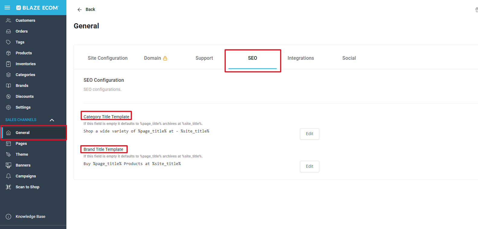Open Inventories in the sidebar
This screenshot has height=229, width=478.
33,64
